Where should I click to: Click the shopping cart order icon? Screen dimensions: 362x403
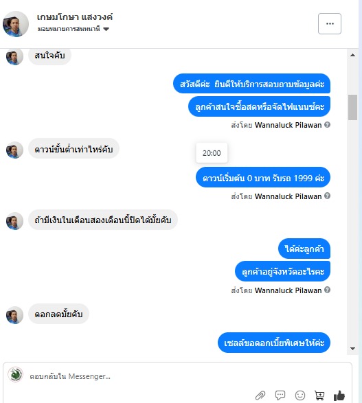319,395
